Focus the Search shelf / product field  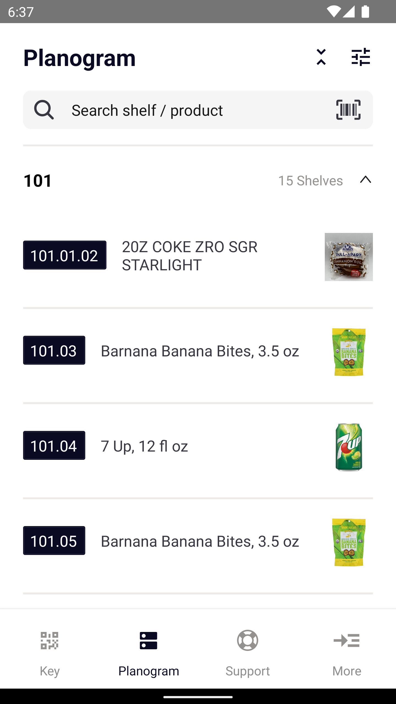coord(198,110)
